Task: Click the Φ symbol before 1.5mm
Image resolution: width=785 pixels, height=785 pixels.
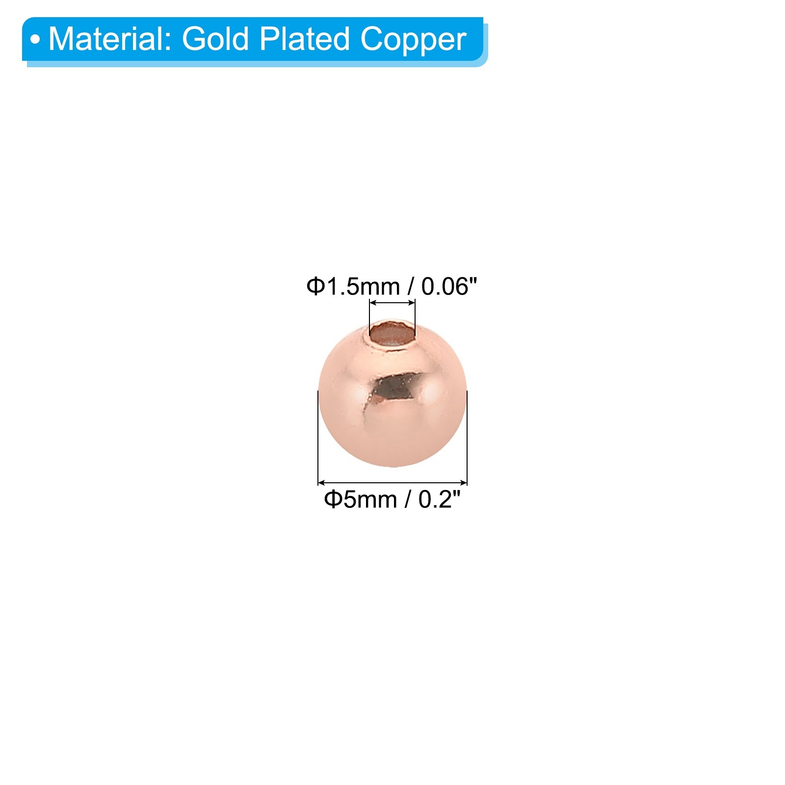Action: (x=315, y=287)
